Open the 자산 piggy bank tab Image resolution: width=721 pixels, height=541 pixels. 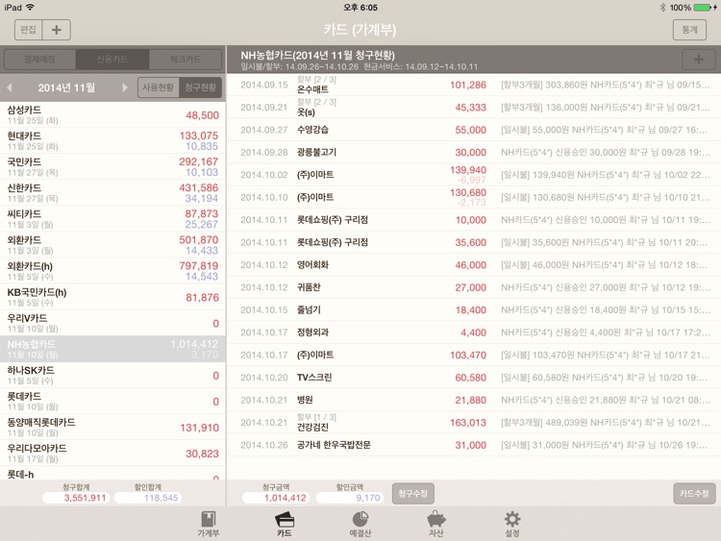435,524
